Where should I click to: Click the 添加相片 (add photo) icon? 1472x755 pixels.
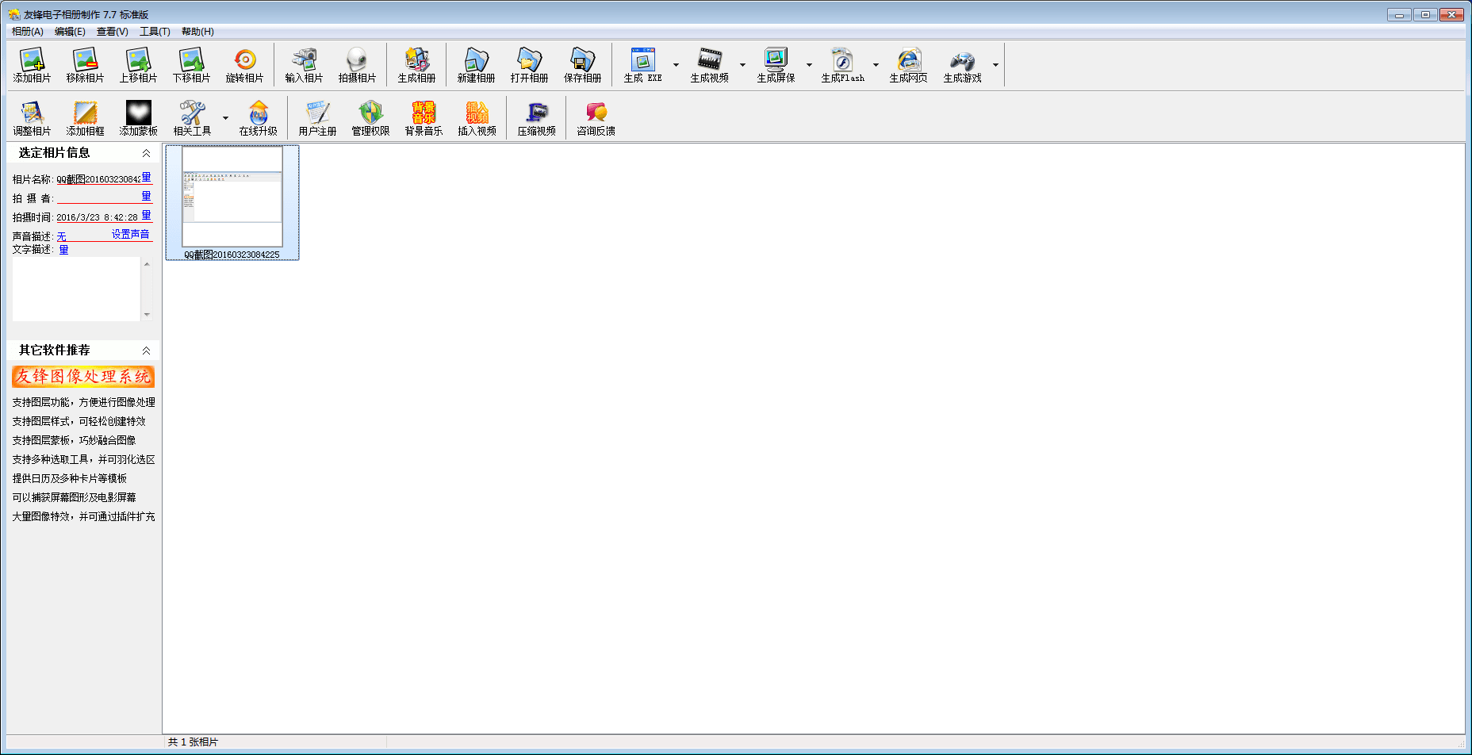(32, 65)
